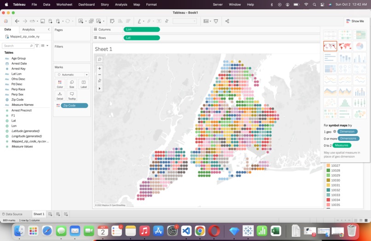Select filled map chart in Show Me
The height and width of the screenshot is (241, 371).
[x=345, y=46]
